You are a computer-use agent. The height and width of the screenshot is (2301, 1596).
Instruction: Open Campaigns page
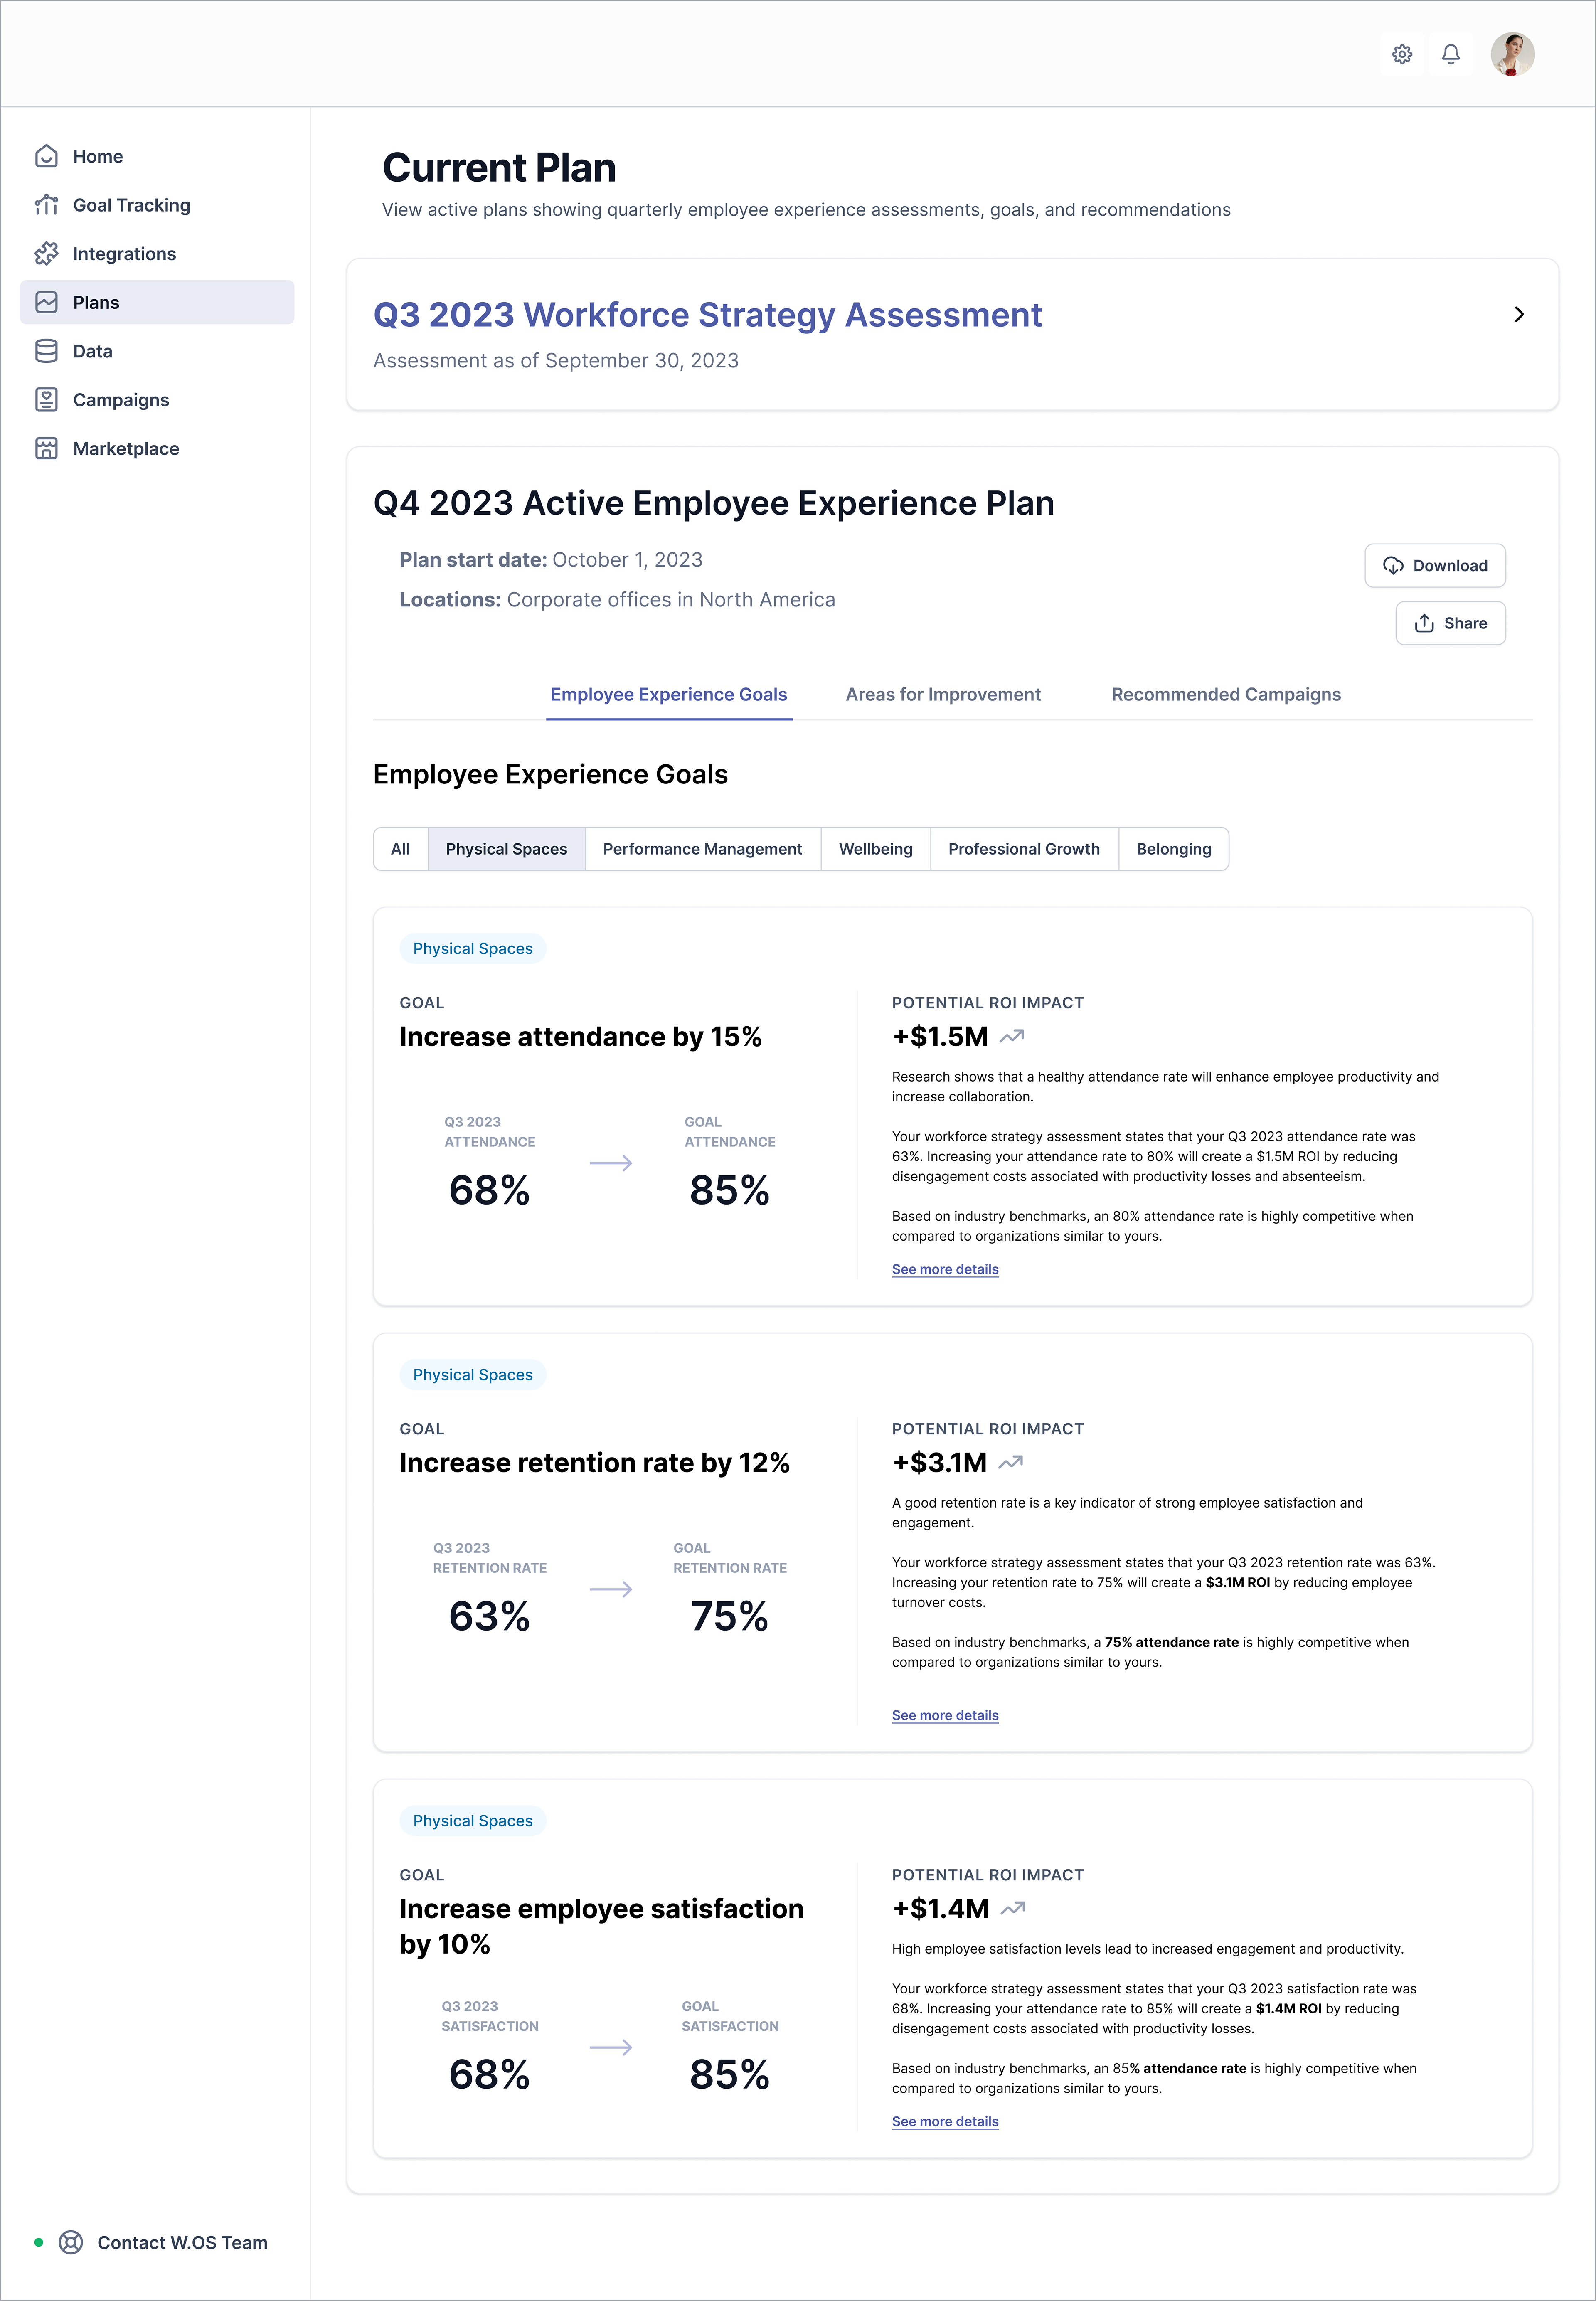pos(157,400)
